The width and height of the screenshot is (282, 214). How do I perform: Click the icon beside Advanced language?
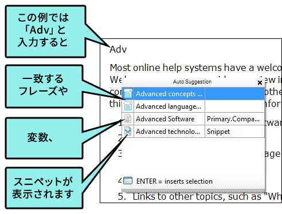pos(128,106)
